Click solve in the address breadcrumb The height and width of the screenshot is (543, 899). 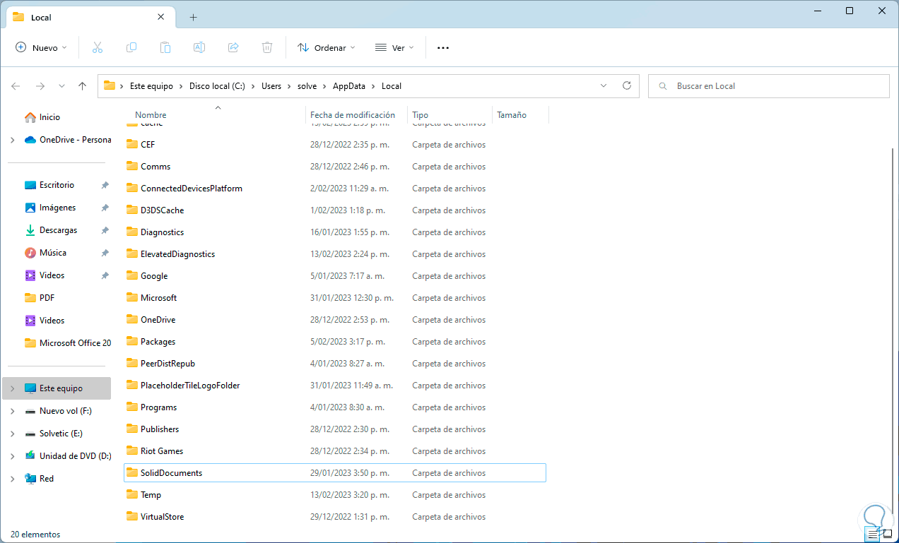click(x=307, y=86)
